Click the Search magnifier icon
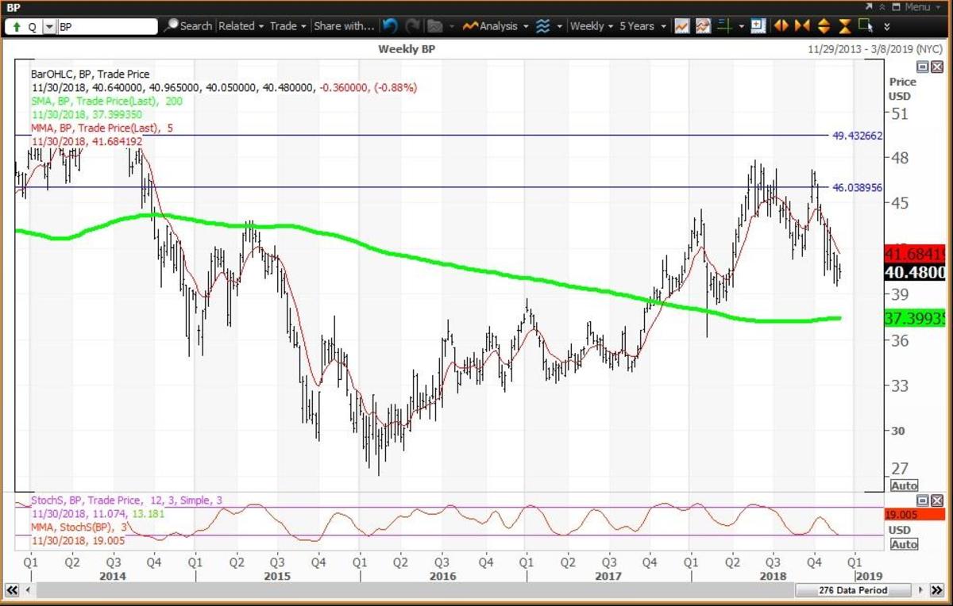Screen dimensions: 953x606 [x=171, y=26]
